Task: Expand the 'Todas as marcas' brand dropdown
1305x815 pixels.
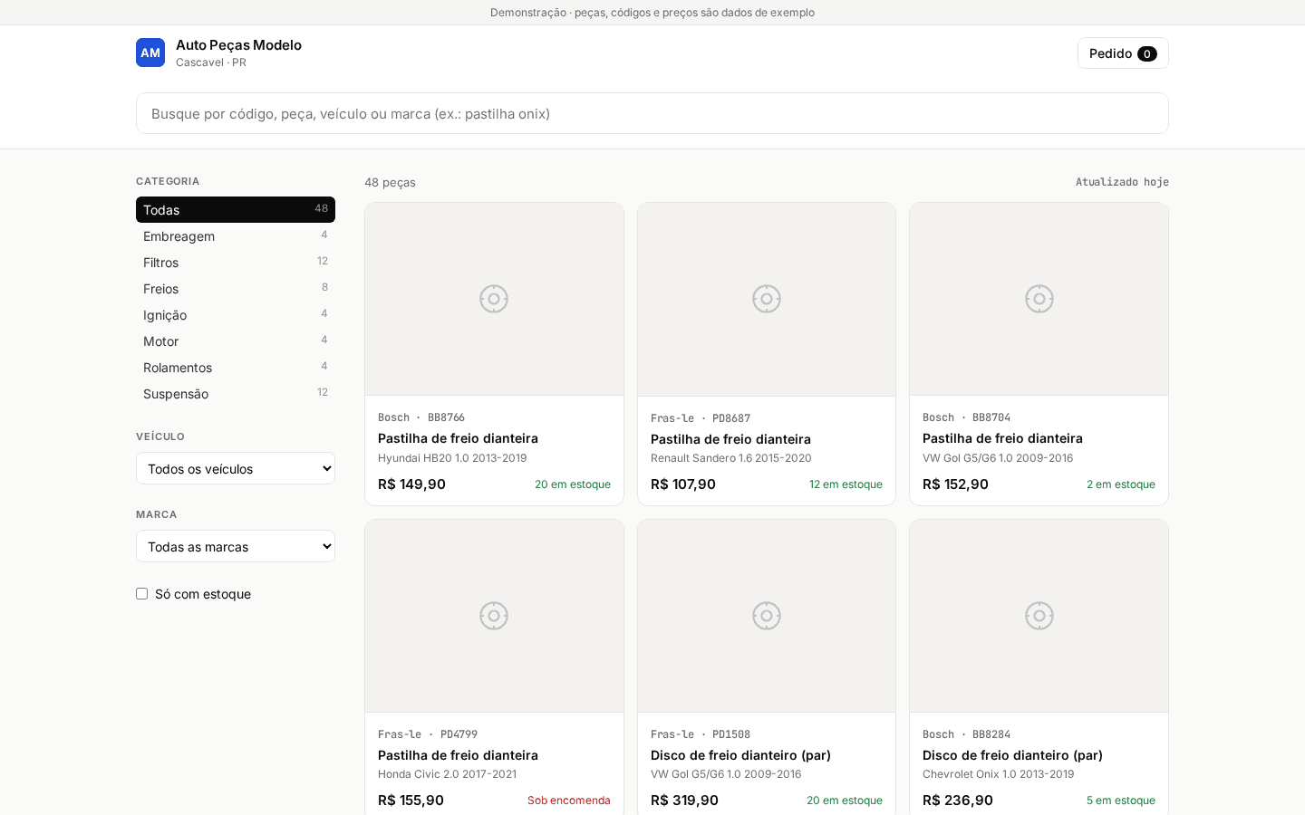Action: click(236, 546)
